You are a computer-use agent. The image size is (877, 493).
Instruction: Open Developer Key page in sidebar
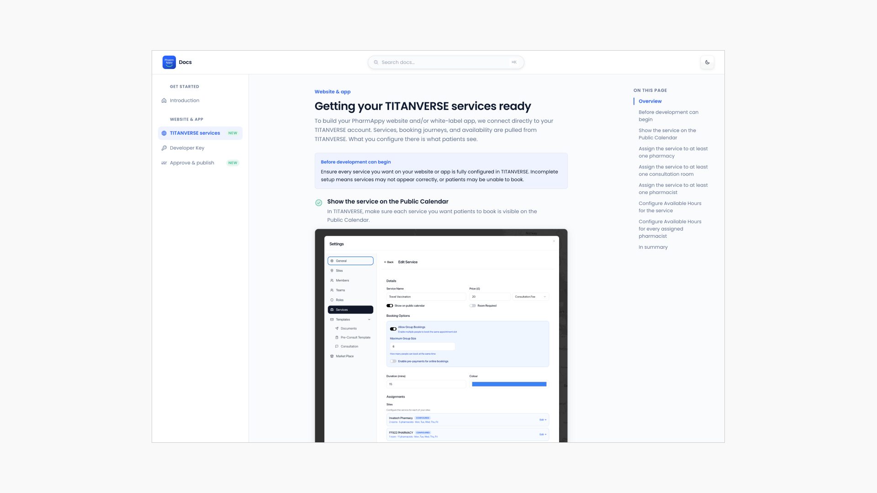(x=187, y=148)
